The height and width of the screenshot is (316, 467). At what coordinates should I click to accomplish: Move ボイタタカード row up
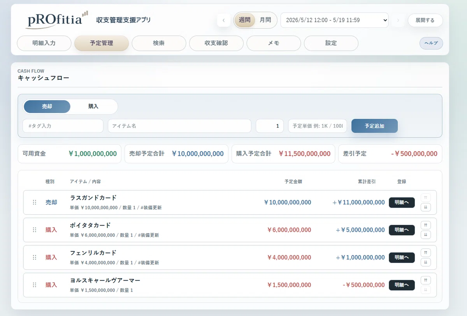point(426,225)
